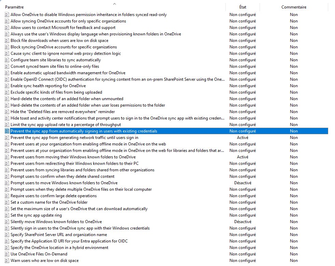Select "Set the maximum size of a user's OneDrive" policy
Viewport: 335px width, 266px height.
[79, 209]
